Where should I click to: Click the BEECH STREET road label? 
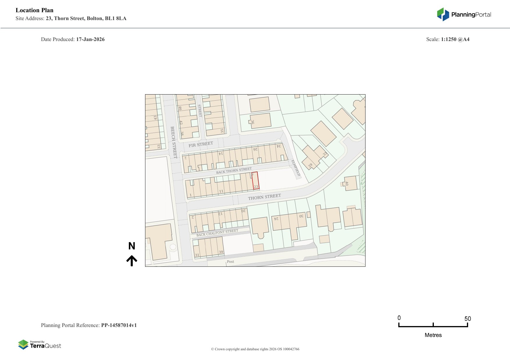click(x=173, y=142)
